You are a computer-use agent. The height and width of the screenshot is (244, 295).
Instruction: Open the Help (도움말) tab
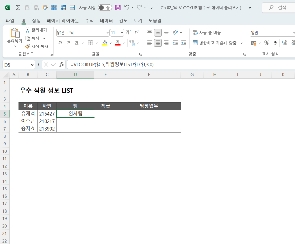click(x=155, y=21)
